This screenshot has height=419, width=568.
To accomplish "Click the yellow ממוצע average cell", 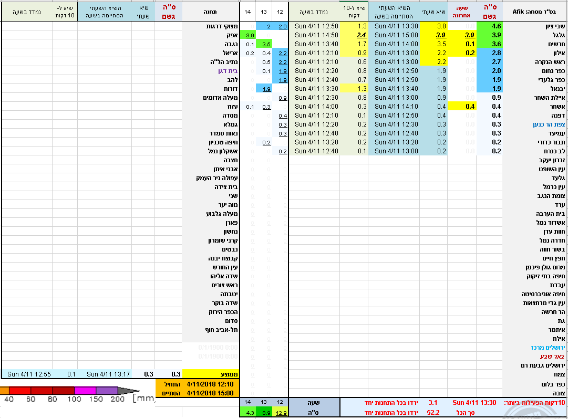I will click(x=211, y=374).
